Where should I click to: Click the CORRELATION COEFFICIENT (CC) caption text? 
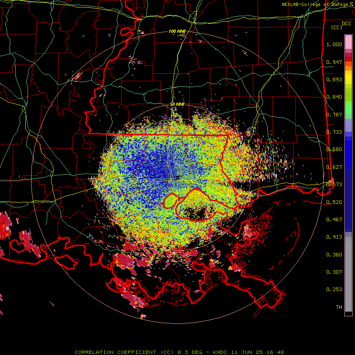coord(125,352)
